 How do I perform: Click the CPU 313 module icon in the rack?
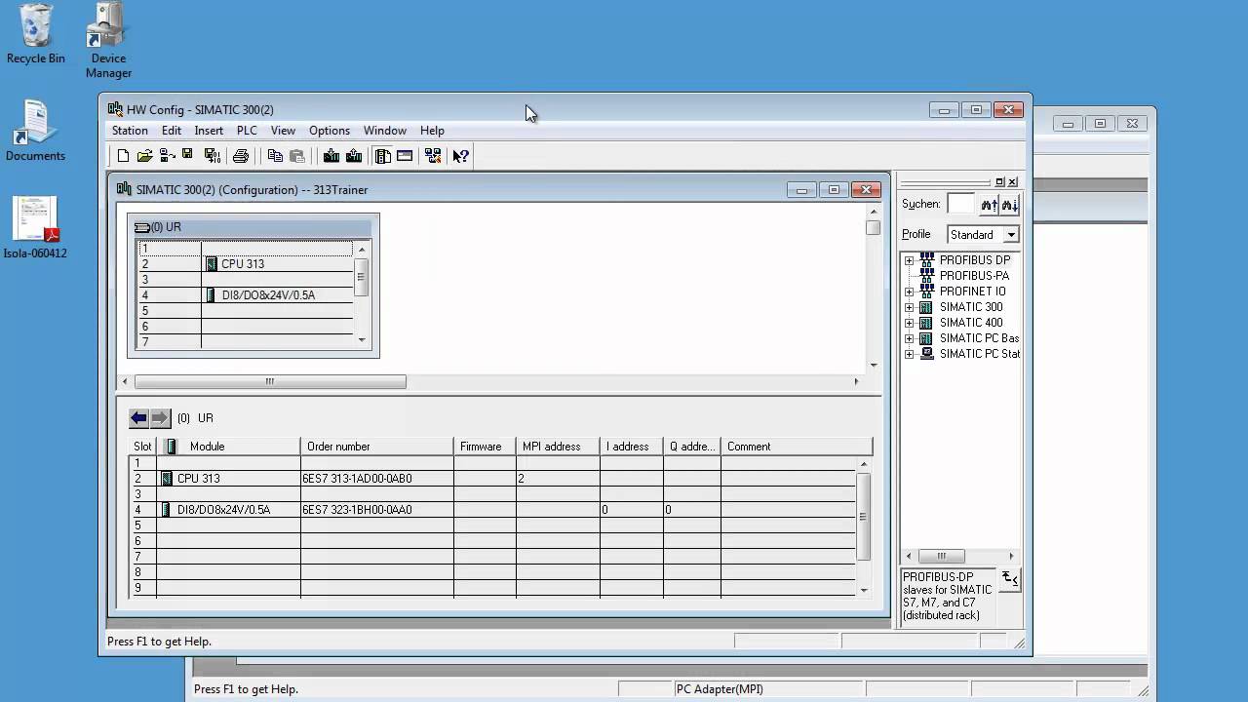(x=212, y=264)
